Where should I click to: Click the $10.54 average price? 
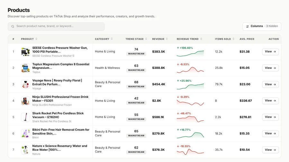[245, 150]
